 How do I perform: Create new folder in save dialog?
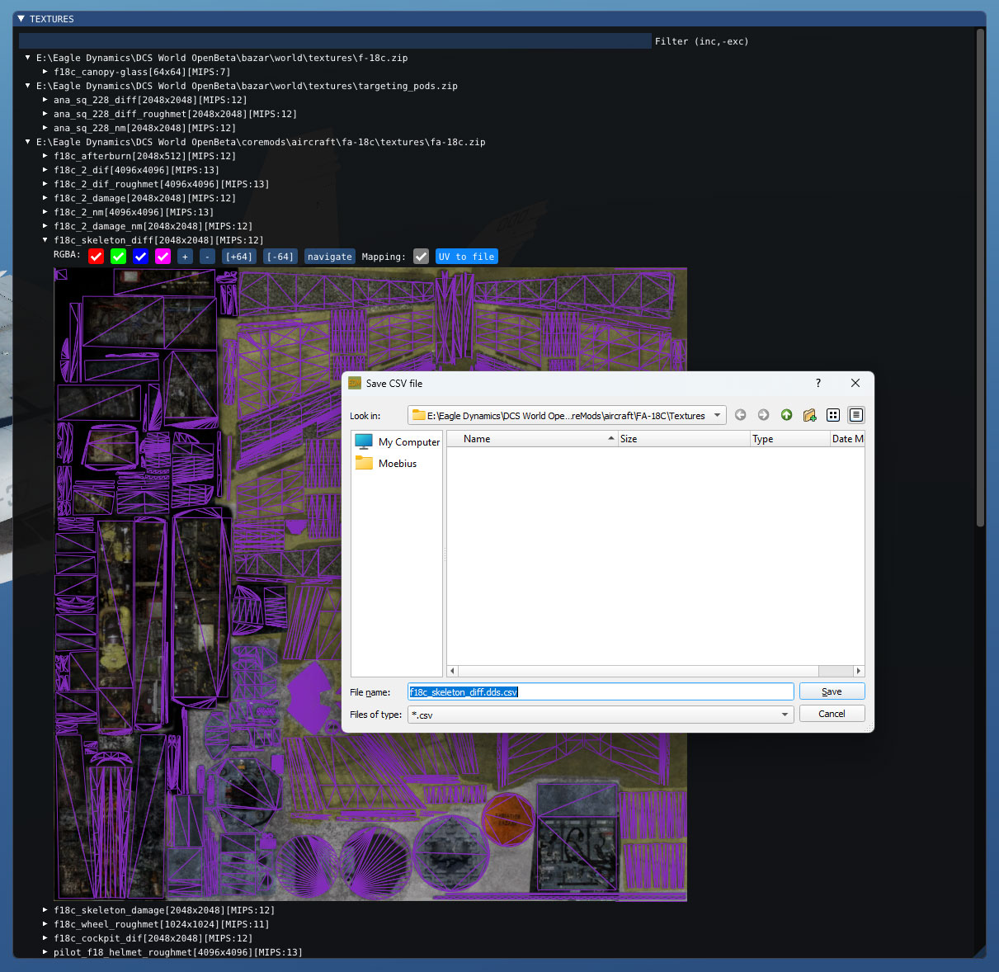(x=809, y=415)
